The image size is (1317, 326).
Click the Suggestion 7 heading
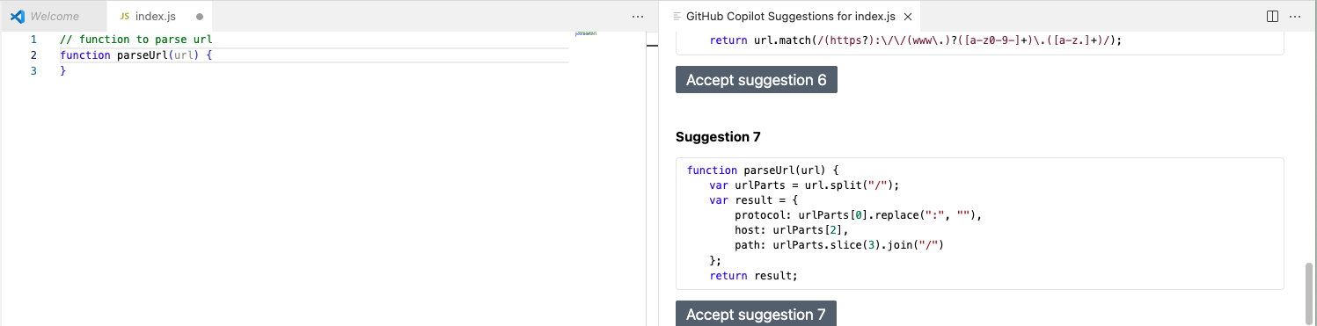coord(718,137)
